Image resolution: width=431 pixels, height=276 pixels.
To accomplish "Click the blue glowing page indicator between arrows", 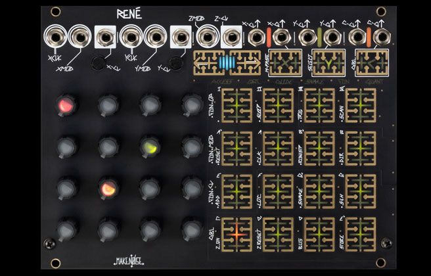I will click(227, 62).
